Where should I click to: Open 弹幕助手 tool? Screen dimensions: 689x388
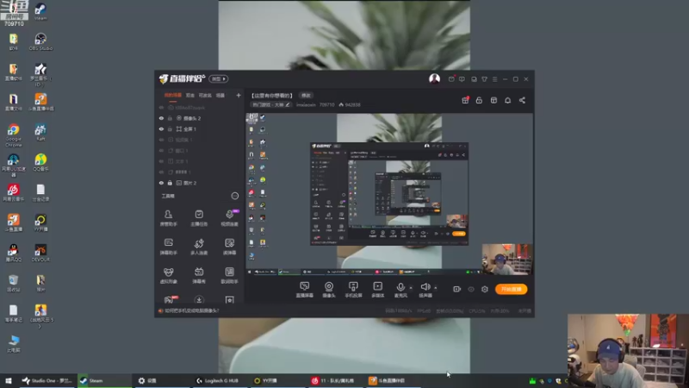pos(168,247)
